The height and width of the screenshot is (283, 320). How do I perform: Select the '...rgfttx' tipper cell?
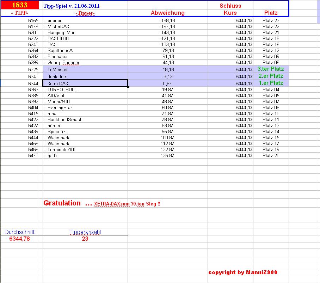(85, 155)
